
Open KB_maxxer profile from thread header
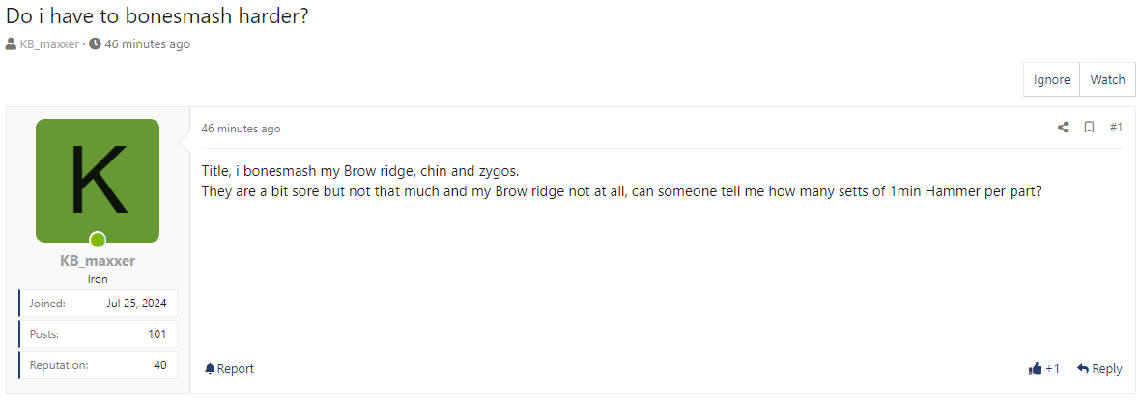49,43
